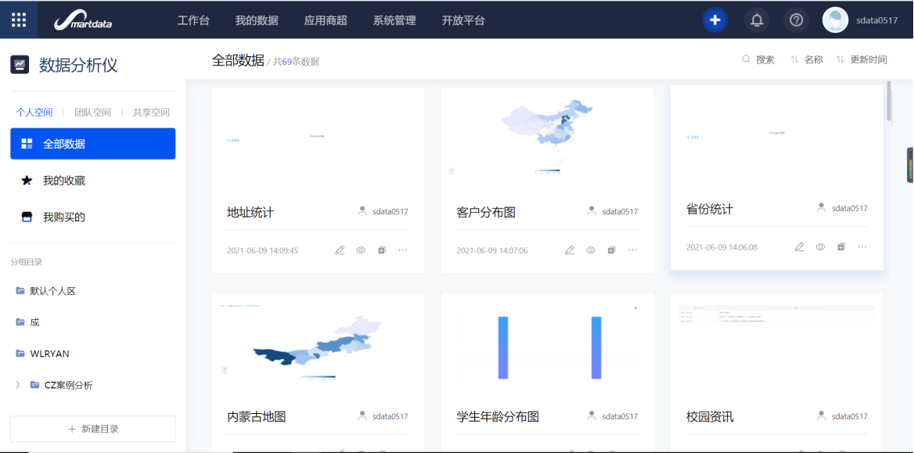Screen dimensions: 914x453
Task: Open the 应用商超 menu
Action: click(325, 20)
